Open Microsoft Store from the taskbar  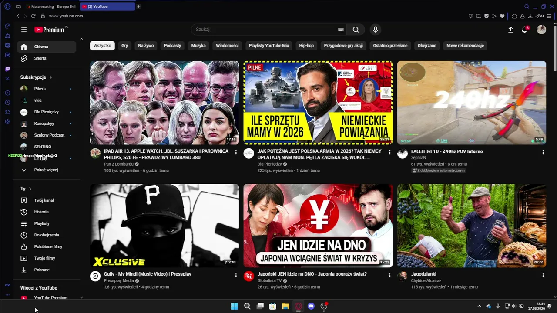pos(272,306)
